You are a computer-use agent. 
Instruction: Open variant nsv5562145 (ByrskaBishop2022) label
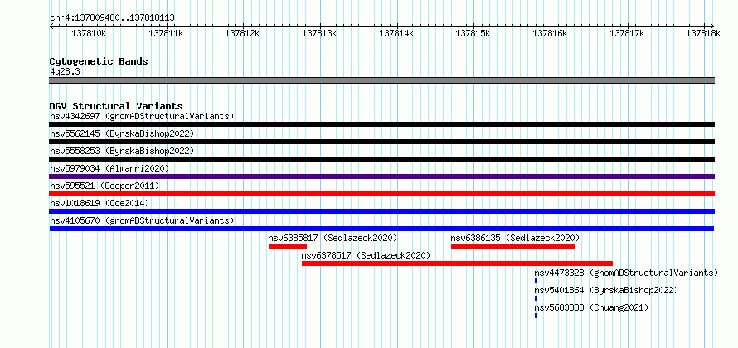click(122, 133)
